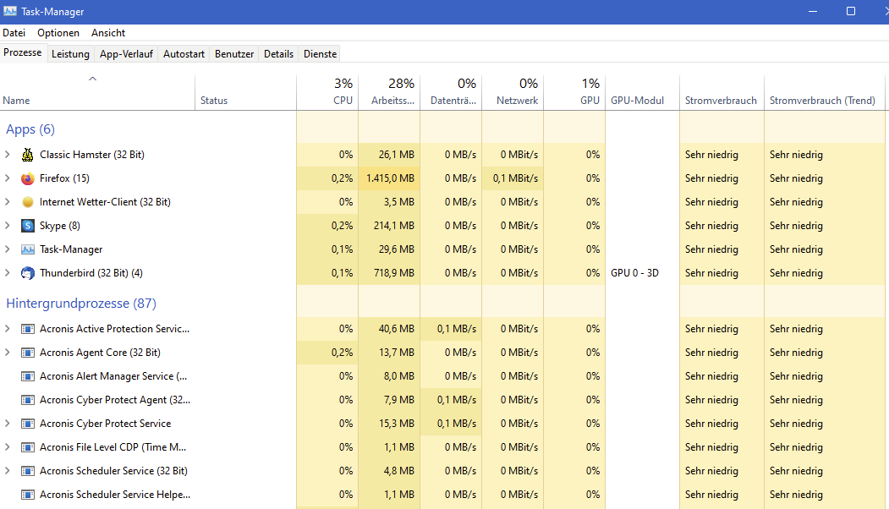Image resolution: width=889 pixels, height=509 pixels.
Task: Click the Thunderbird icon in the list
Action: (28, 273)
